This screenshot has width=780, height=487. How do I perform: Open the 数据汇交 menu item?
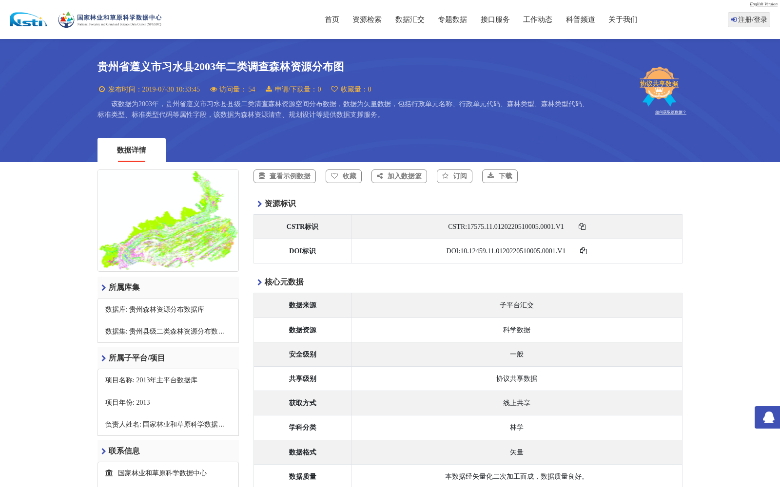(410, 19)
